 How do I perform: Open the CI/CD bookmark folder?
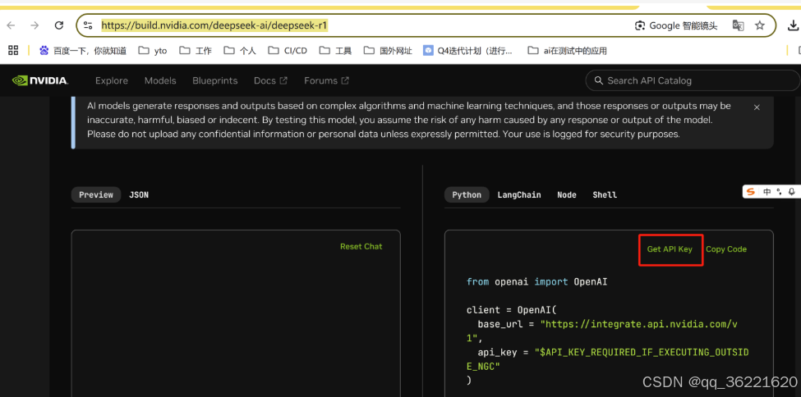pyautogui.click(x=288, y=51)
